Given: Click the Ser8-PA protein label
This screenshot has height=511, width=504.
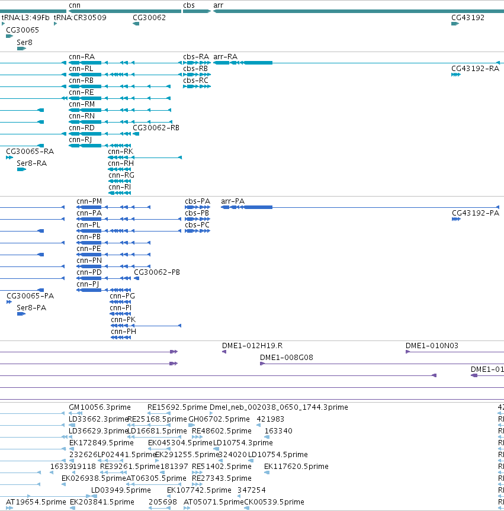Looking at the screenshot, I should tap(31, 308).
